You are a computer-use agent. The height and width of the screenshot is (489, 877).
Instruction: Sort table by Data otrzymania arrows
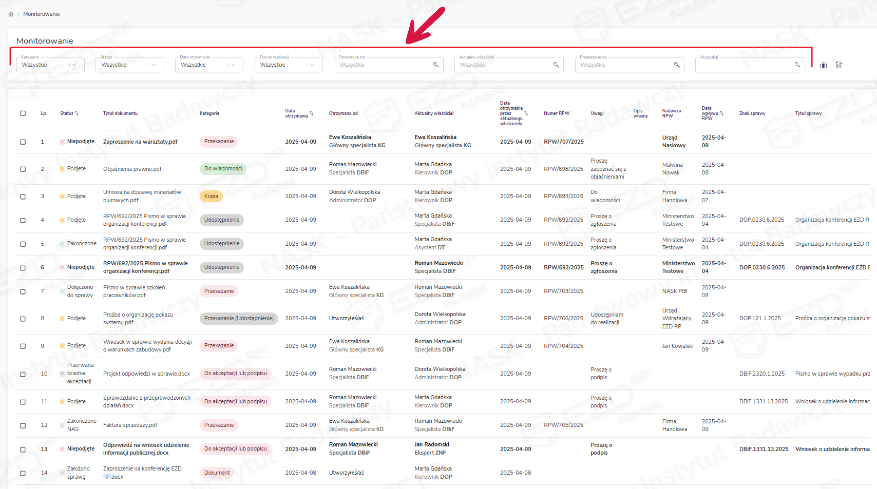[311, 113]
